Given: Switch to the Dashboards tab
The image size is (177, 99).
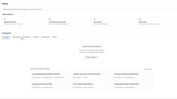Looking at the screenshot, I should pos(45,37).
